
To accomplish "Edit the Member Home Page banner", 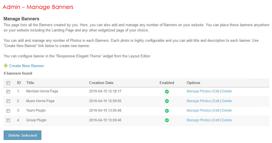I will [216, 91].
